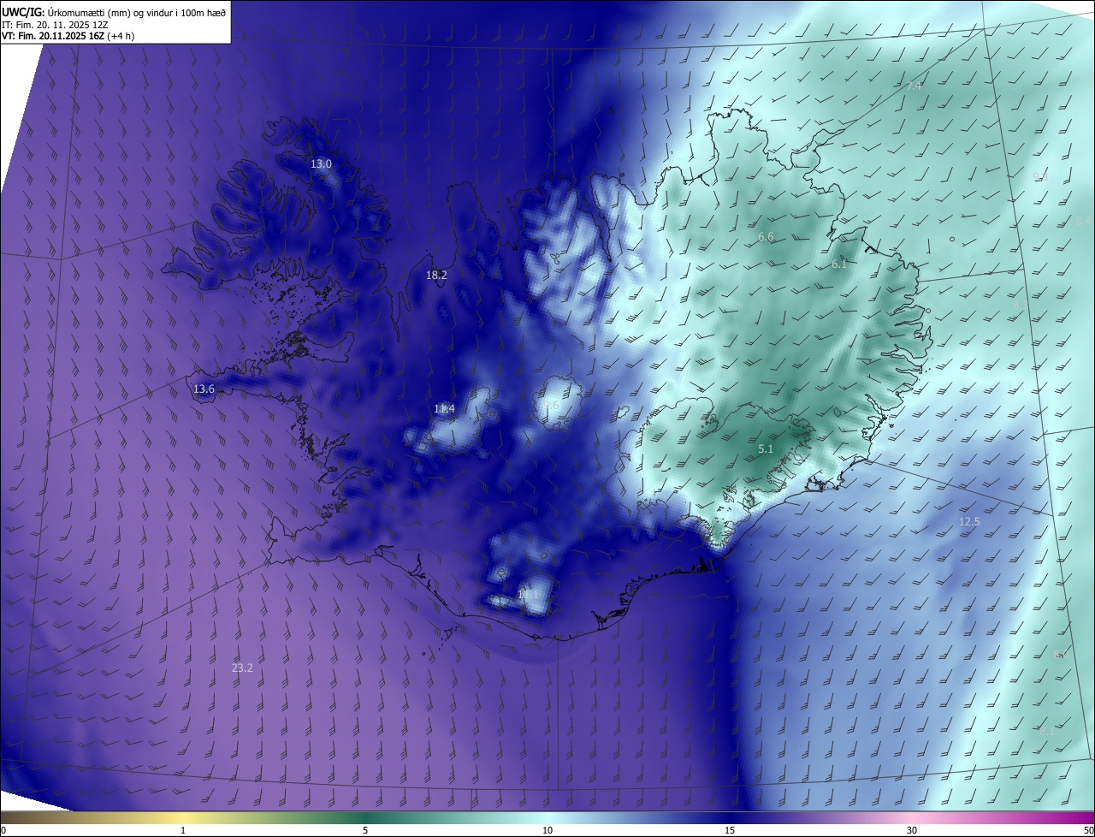Click the colorbar tick labeled 50
The width and height of the screenshot is (1095, 837).
tap(1088, 830)
